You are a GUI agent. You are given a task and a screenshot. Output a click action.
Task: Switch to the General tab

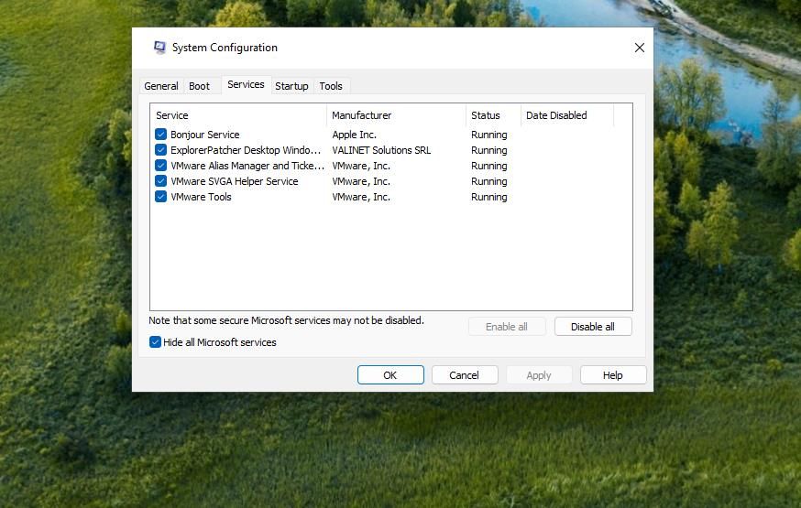coord(161,86)
